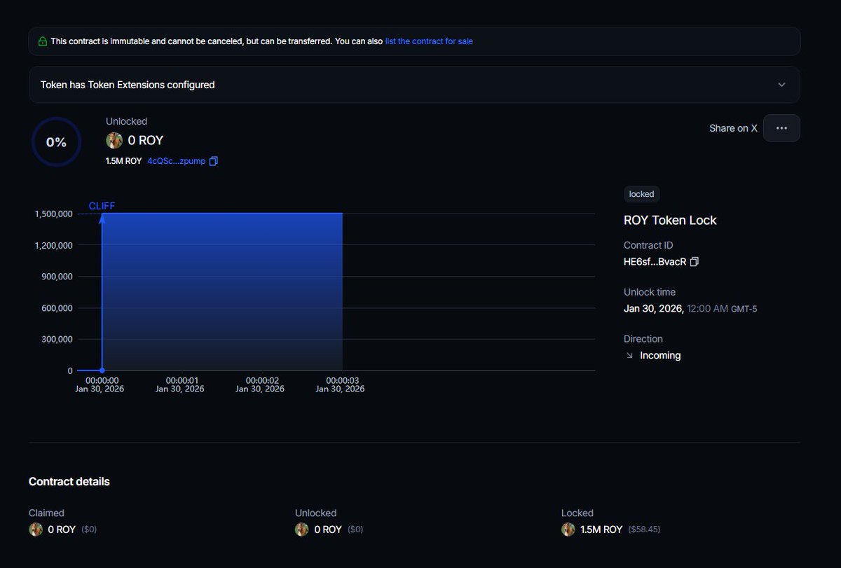Image resolution: width=841 pixels, height=568 pixels.
Task: Click the ROY avatar in the Claimed row
Action: 36,529
